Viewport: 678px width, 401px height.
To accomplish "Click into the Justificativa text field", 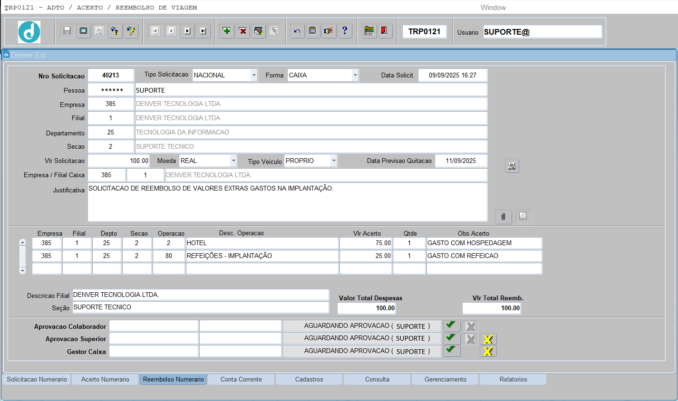I will 287,202.
